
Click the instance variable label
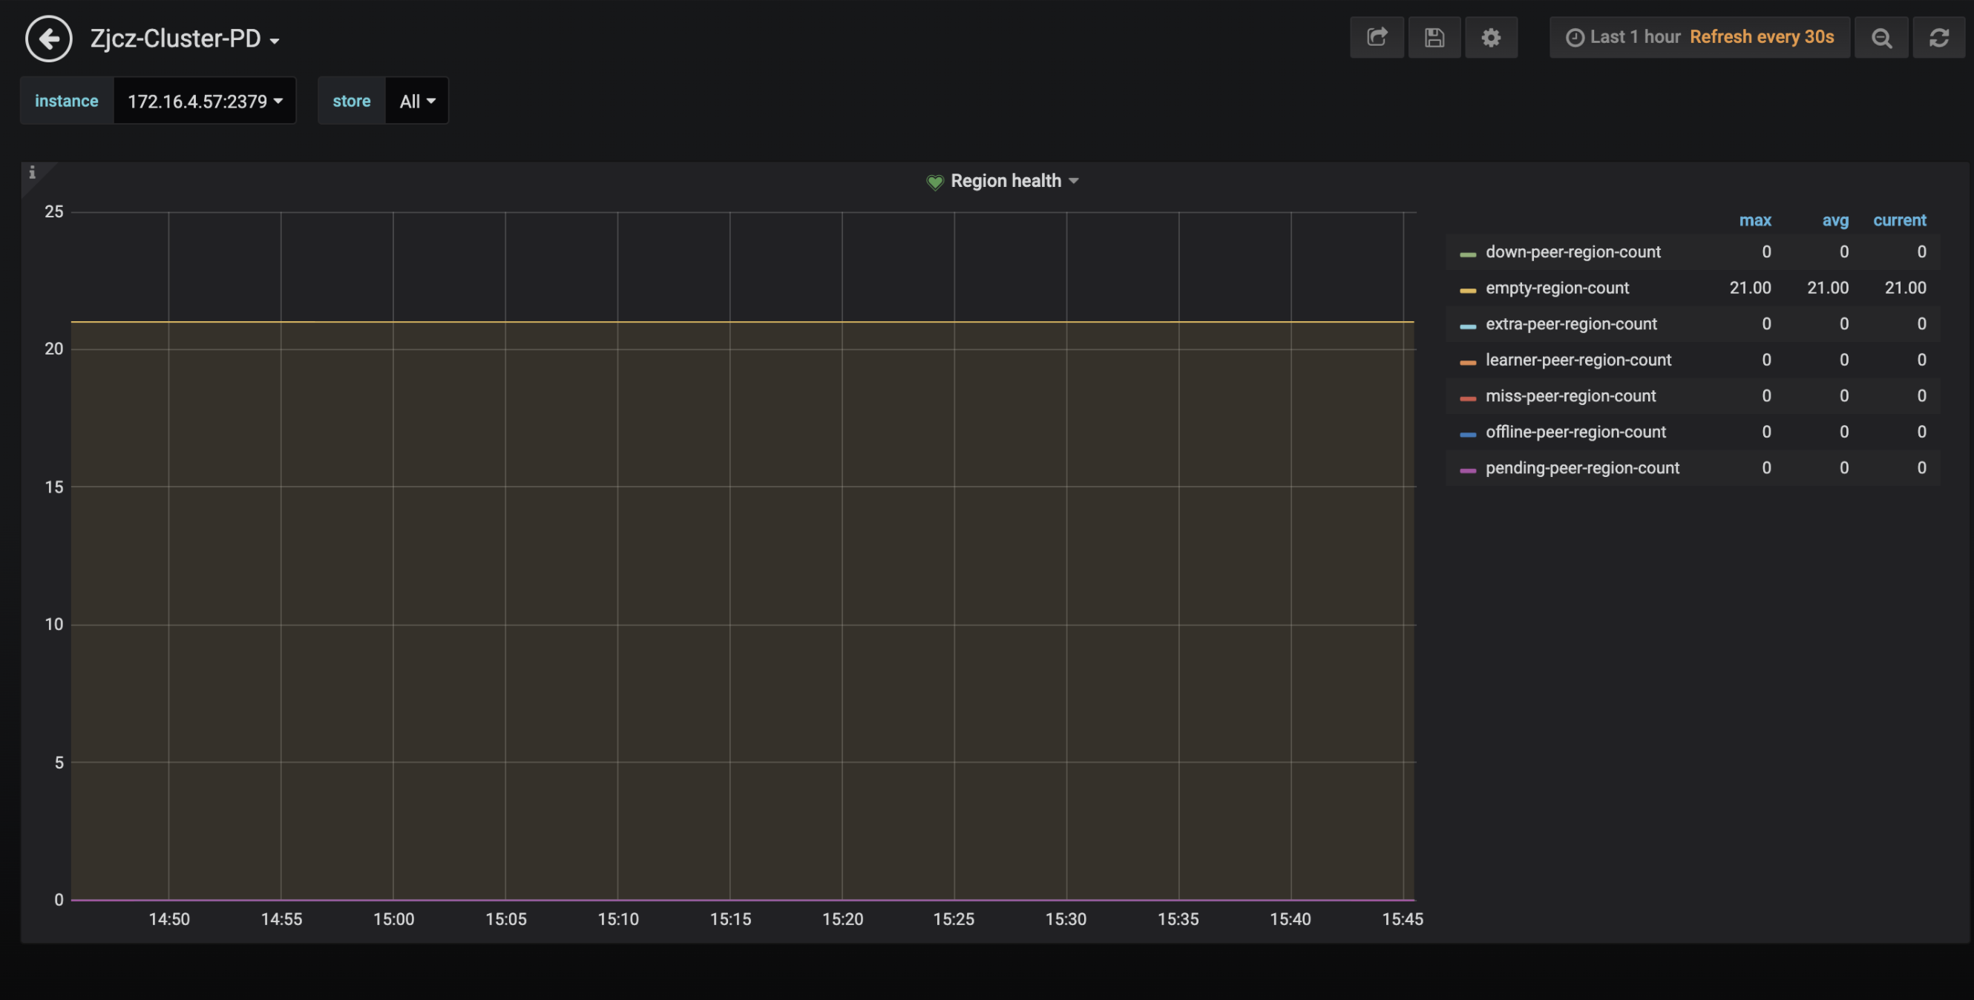(x=67, y=100)
